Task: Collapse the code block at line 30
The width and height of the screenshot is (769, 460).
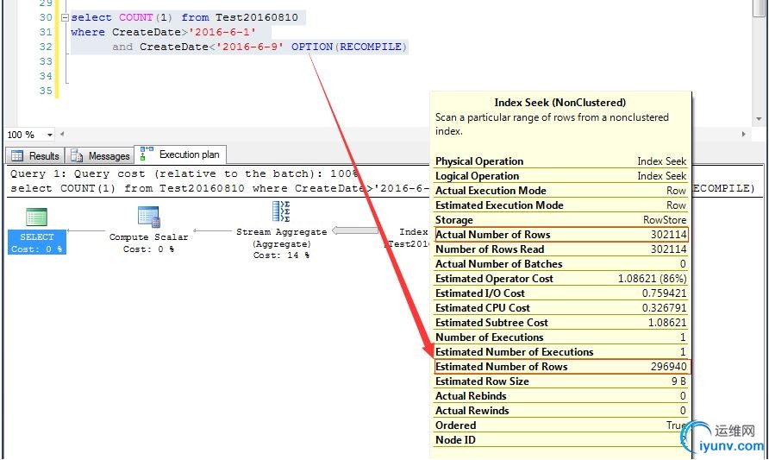Action: click(65, 17)
